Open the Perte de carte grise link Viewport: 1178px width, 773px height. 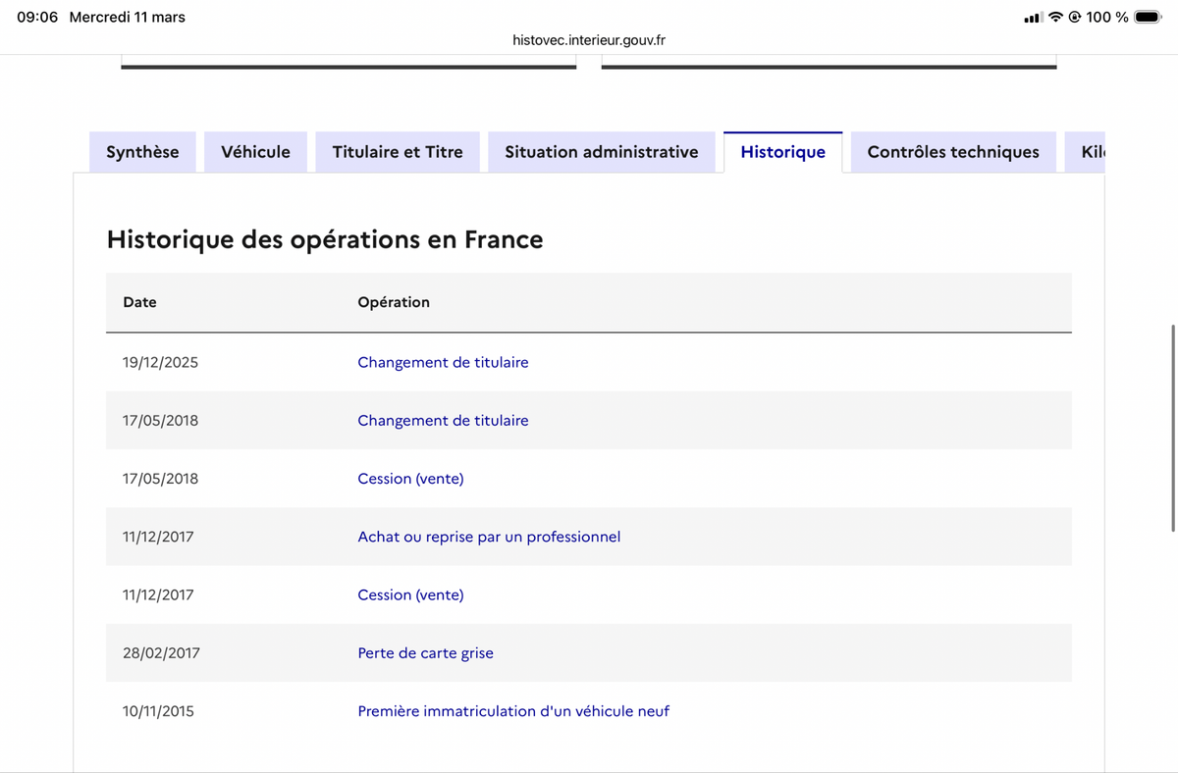(425, 652)
